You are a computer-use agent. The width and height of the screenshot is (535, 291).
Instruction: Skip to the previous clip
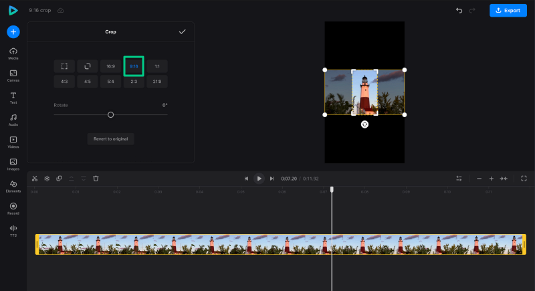pos(246,179)
